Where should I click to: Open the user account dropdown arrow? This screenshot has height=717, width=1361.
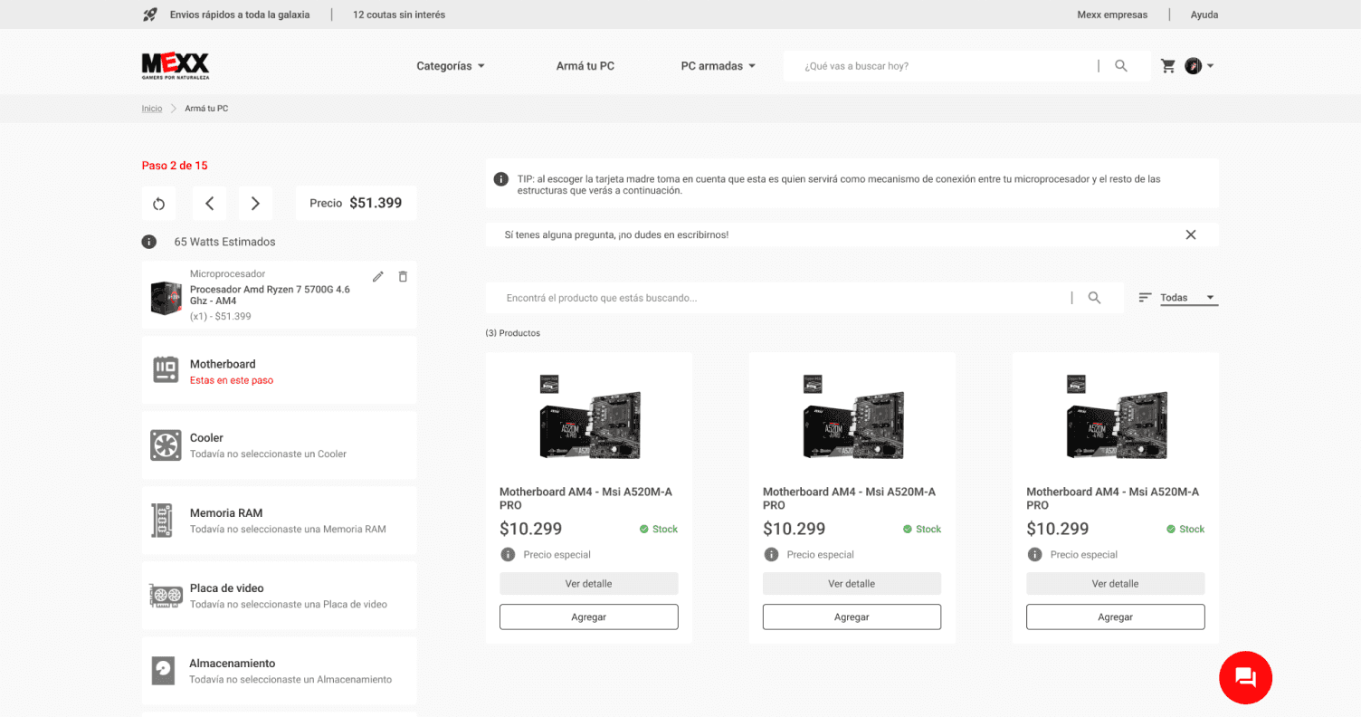pyautogui.click(x=1210, y=66)
